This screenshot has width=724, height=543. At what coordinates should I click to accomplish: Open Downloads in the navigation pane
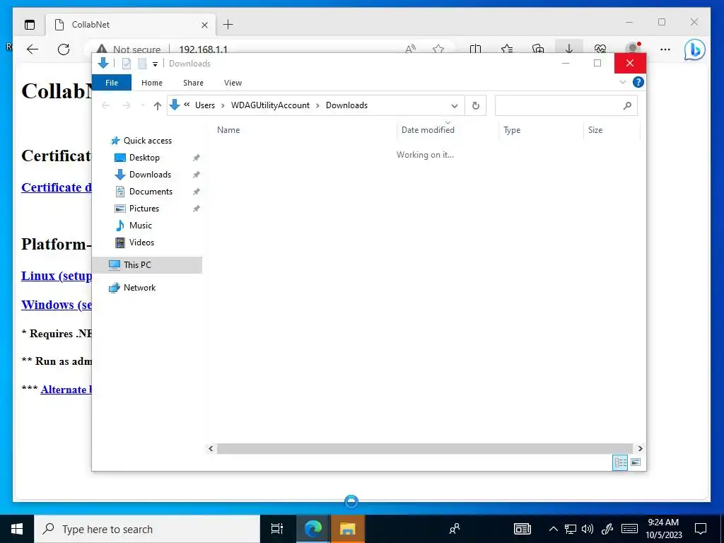click(x=150, y=175)
